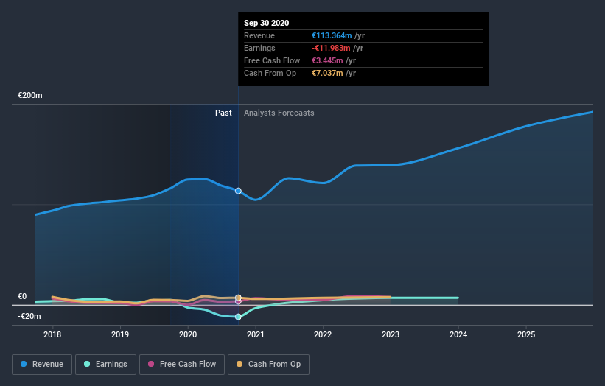Click the 2024 x-axis label

click(458, 334)
